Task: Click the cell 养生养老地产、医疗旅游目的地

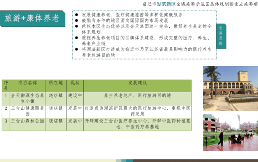Action: [x=138, y=99]
